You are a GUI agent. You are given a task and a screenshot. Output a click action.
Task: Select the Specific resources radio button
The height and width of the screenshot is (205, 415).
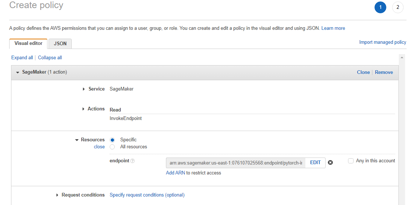point(113,140)
